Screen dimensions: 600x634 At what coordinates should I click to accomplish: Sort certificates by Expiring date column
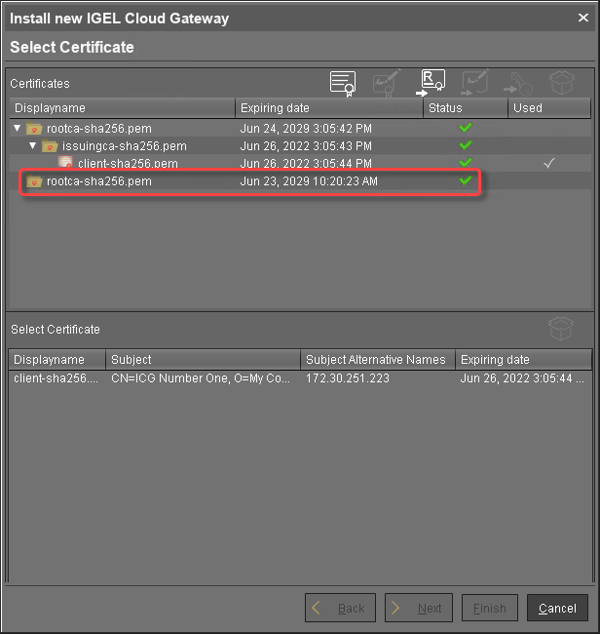[x=329, y=107]
